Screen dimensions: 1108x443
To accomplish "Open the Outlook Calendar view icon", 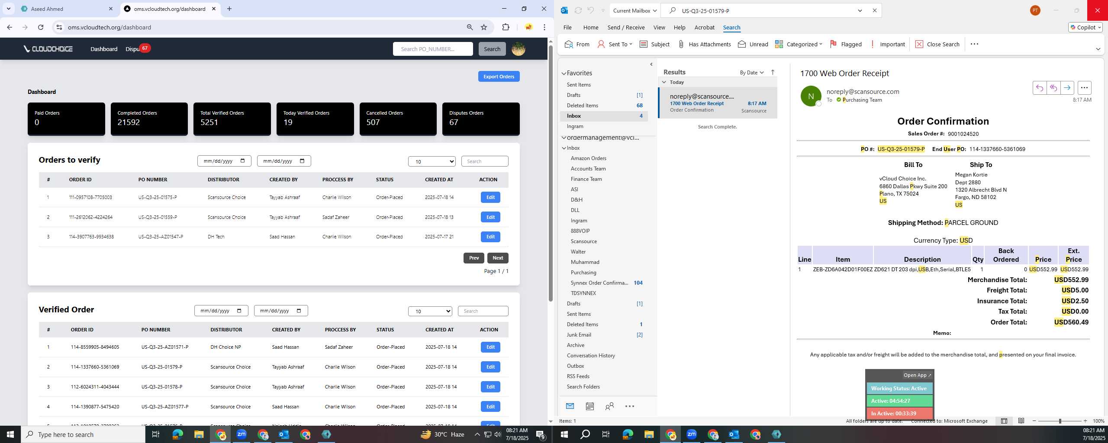I will pos(589,406).
